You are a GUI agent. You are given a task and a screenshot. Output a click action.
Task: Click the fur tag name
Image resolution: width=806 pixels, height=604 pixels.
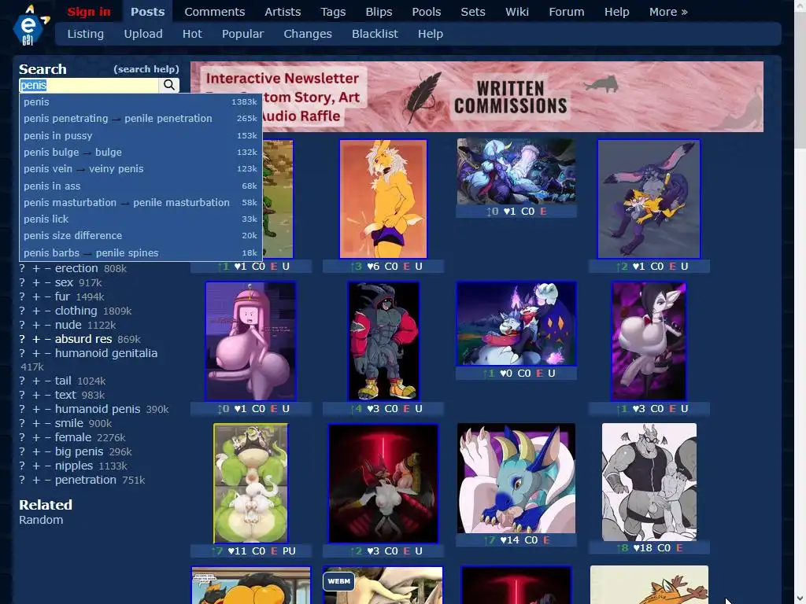[x=62, y=296]
